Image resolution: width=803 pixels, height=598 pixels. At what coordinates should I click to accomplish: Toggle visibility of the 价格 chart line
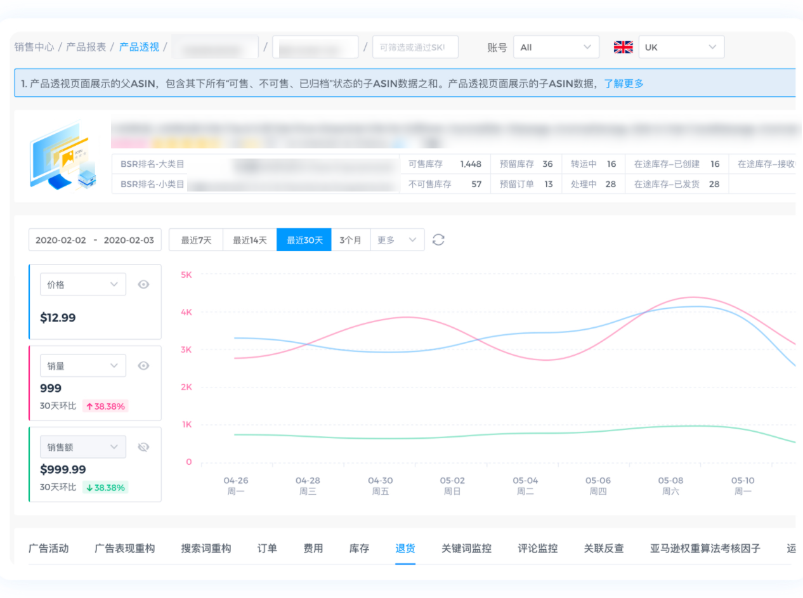[x=144, y=285]
